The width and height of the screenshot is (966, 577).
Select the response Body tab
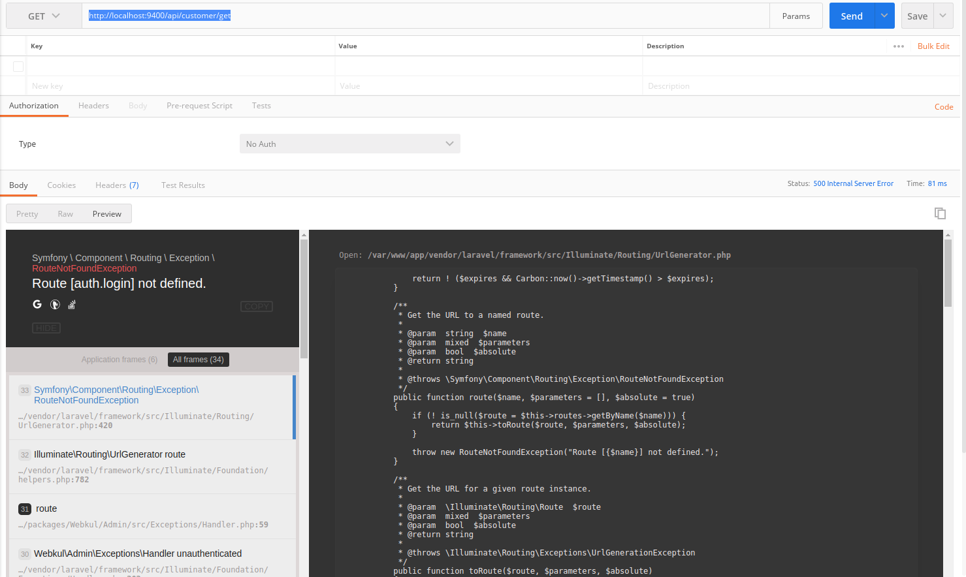18,185
